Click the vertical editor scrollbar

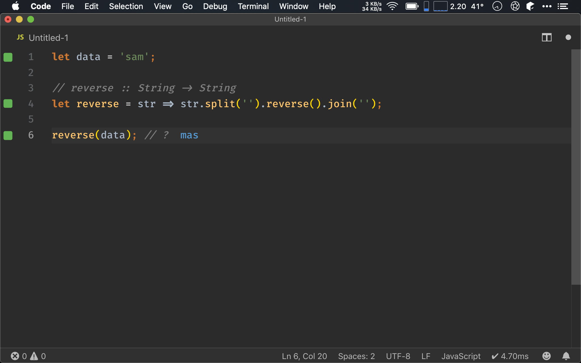click(576, 167)
